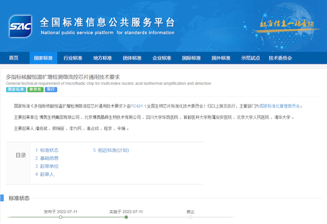The height and width of the screenshot is (224, 327).
Task: Go to 技术委员会 page
Action: (280, 58)
